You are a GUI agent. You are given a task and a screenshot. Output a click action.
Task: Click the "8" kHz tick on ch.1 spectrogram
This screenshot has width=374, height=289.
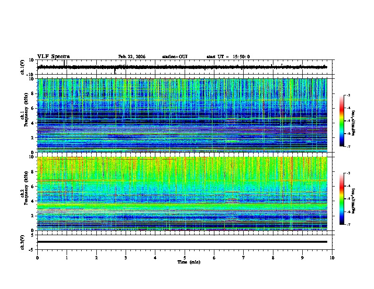click(33, 93)
